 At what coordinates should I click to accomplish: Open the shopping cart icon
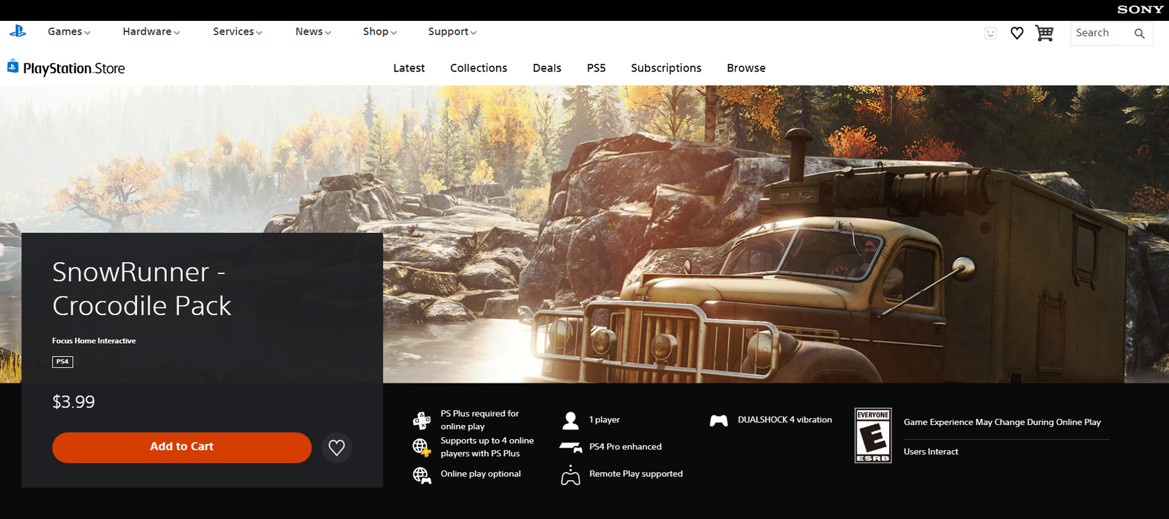tap(1044, 33)
